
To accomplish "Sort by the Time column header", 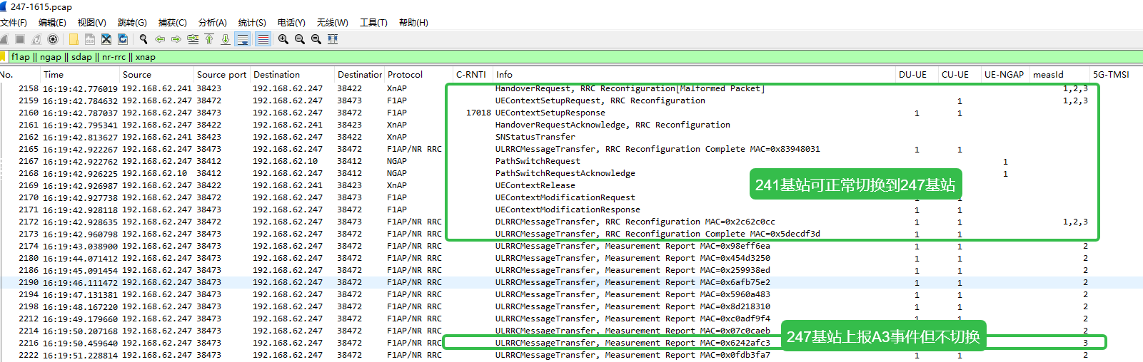I will click(54, 75).
